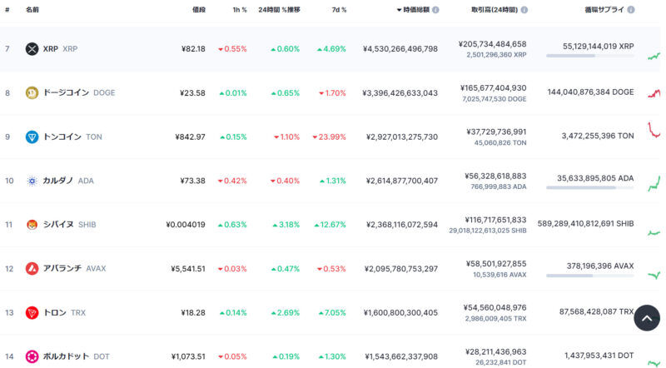
Task: Click XRP 1h change 0.55%
Action: coord(232,49)
